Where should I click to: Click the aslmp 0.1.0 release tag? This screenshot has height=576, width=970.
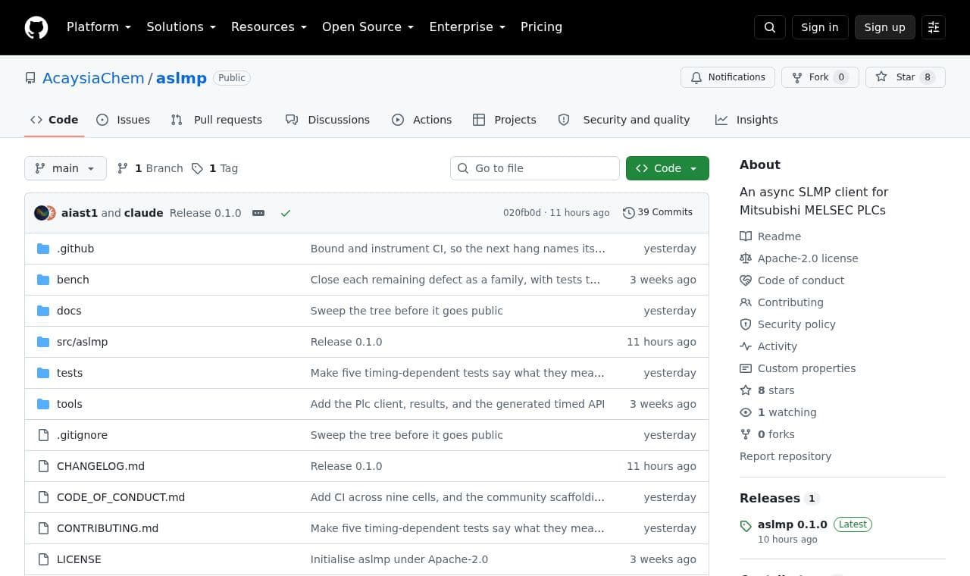click(x=792, y=524)
